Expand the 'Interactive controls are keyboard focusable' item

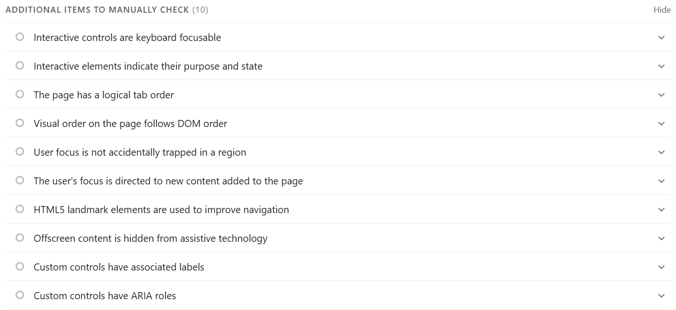click(661, 38)
